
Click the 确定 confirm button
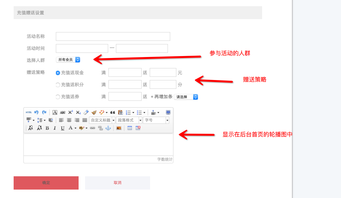[x=46, y=183]
